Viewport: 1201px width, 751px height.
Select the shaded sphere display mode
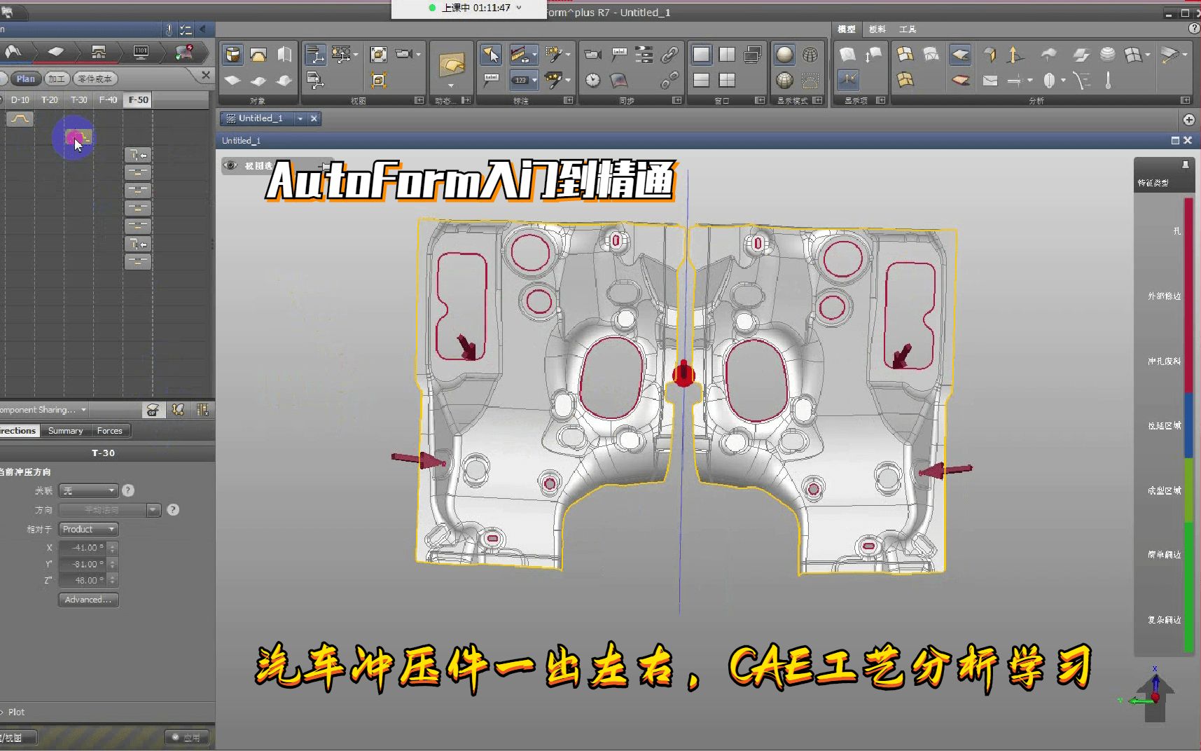pyautogui.click(x=784, y=55)
